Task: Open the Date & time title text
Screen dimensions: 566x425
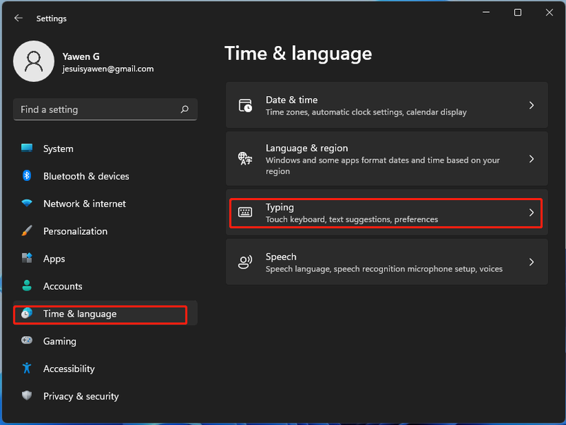Action: click(291, 100)
